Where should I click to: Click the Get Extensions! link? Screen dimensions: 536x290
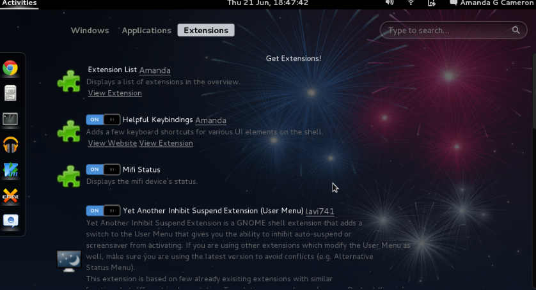[294, 58]
